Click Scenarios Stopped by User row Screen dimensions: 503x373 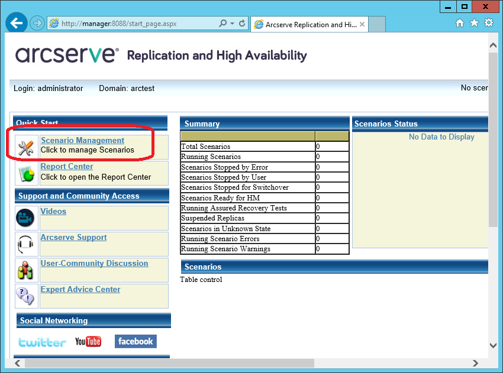tap(265, 177)
